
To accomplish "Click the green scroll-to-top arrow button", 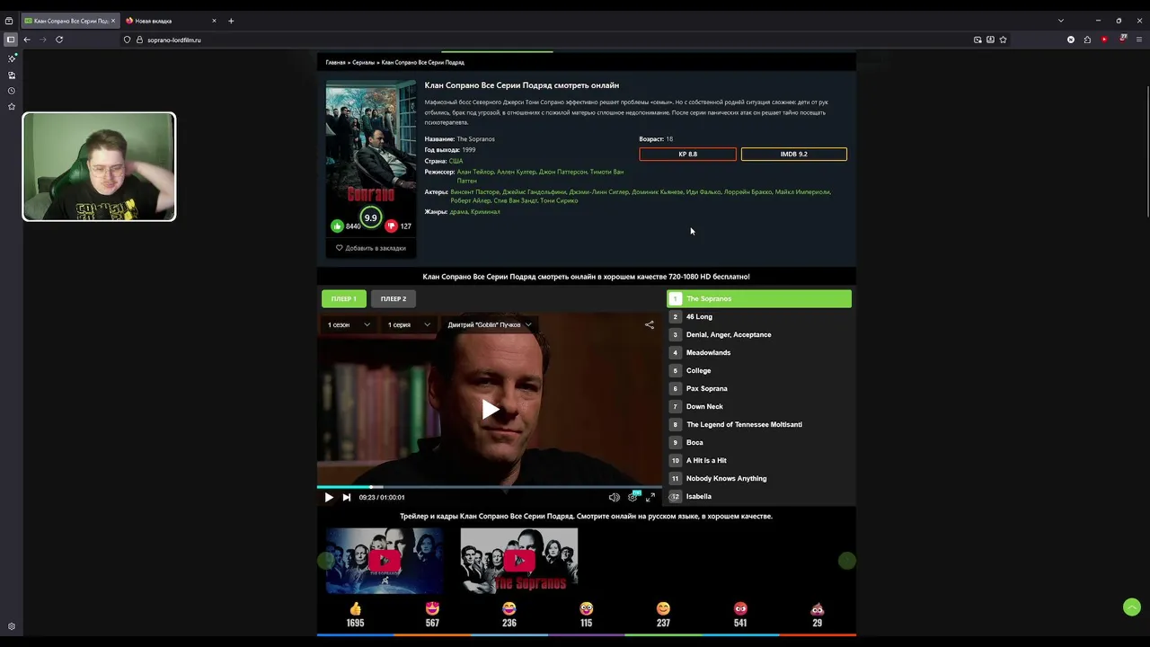I will coord(1132,607).
